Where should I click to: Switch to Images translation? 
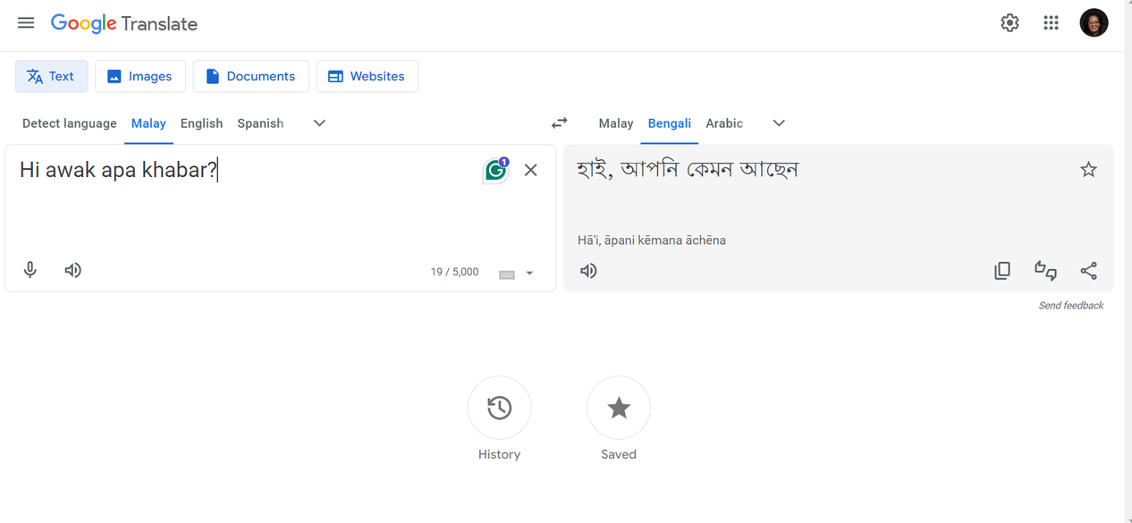coord(140,76)
